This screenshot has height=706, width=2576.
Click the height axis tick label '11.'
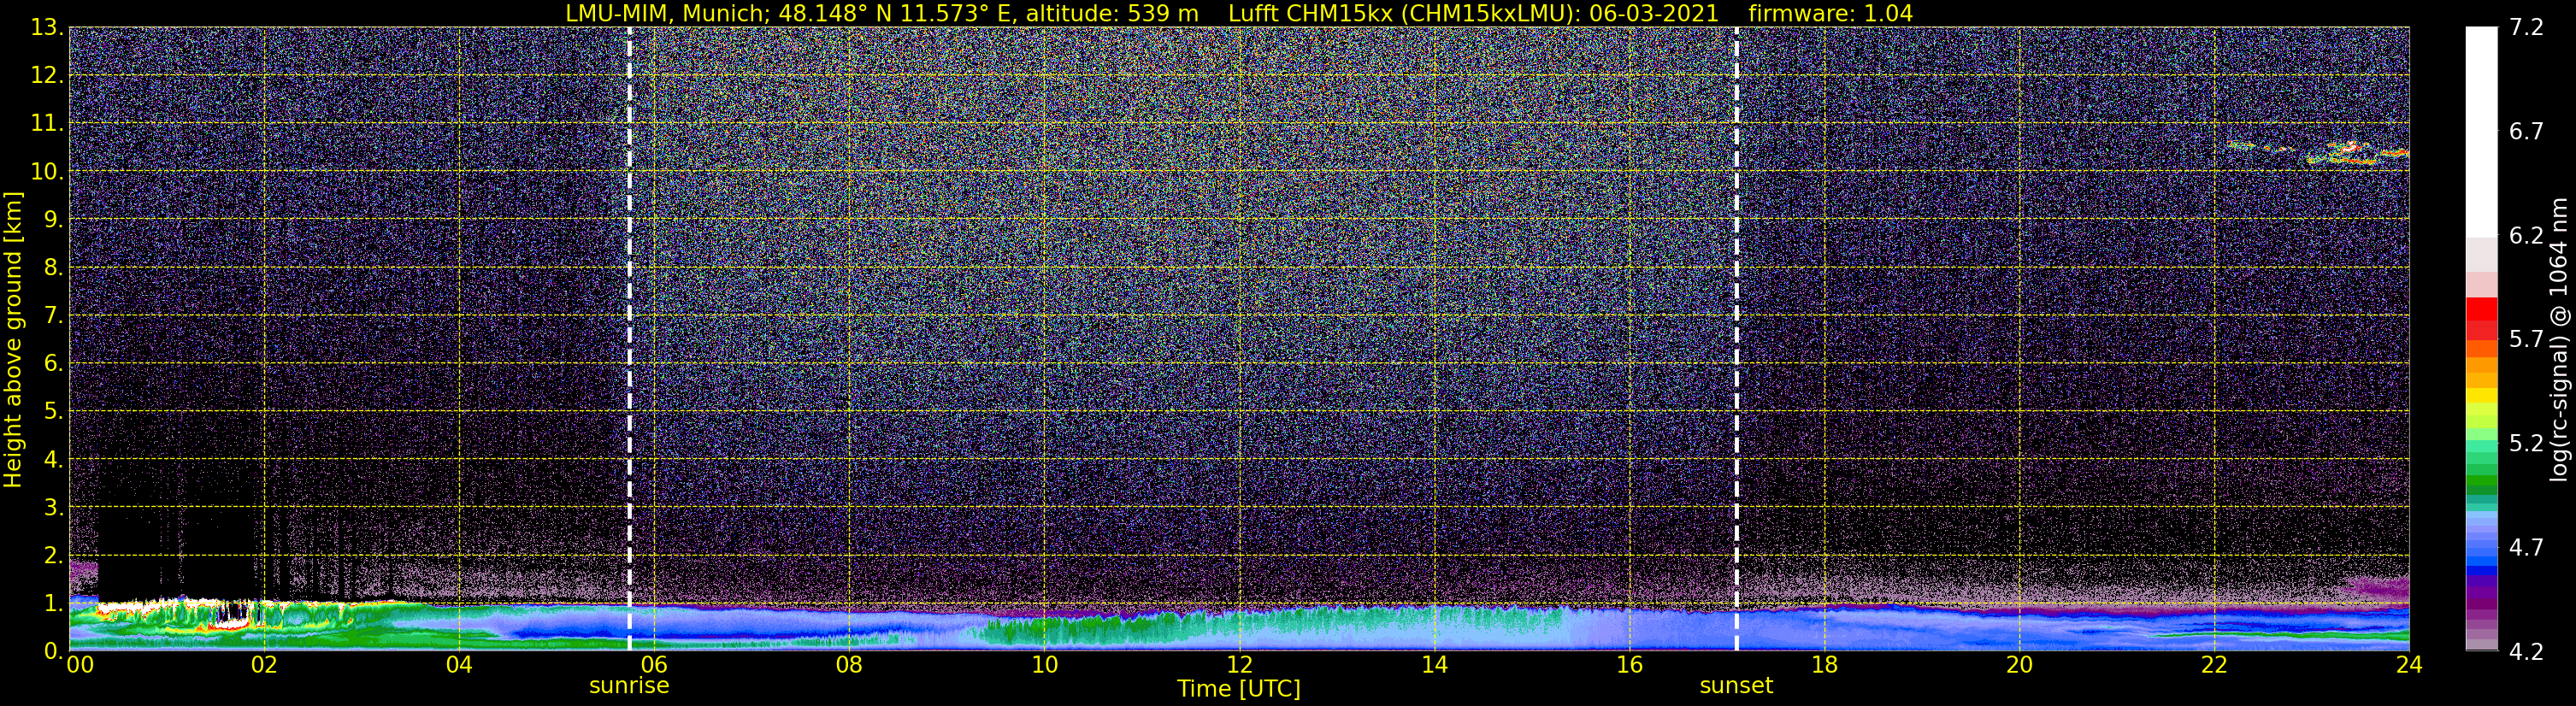tap(47, 124)
